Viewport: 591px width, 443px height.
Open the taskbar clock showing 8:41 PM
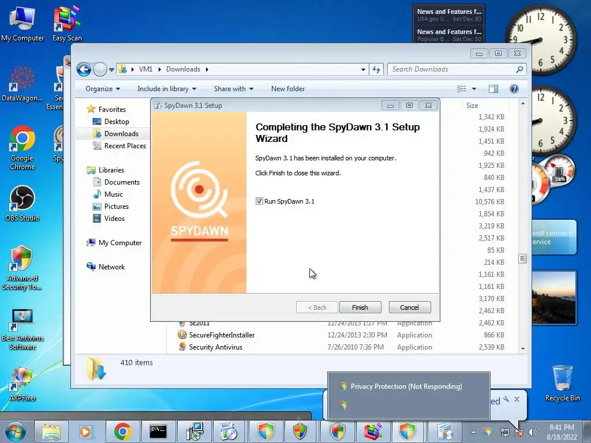(x=562, y=432)
